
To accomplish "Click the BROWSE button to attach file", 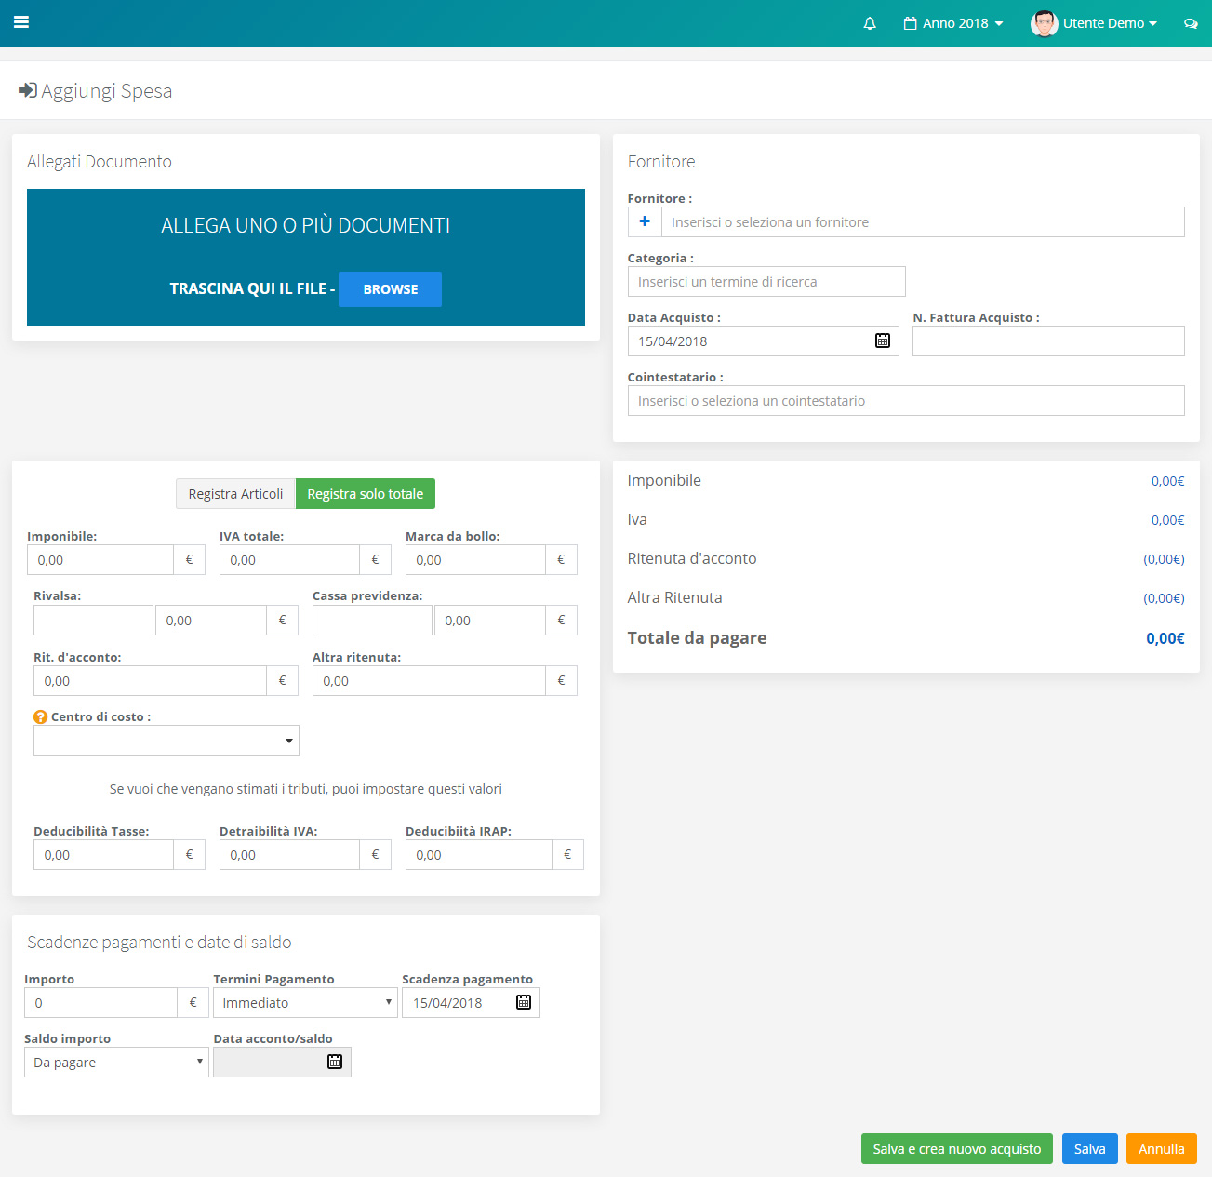I will pyautogui.click(x=390, y=289).
